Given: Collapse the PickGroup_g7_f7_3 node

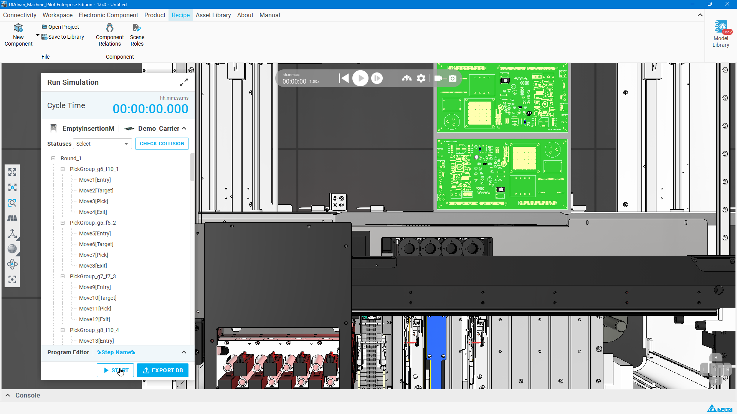Looking at the screenshot, I should 63,276.
